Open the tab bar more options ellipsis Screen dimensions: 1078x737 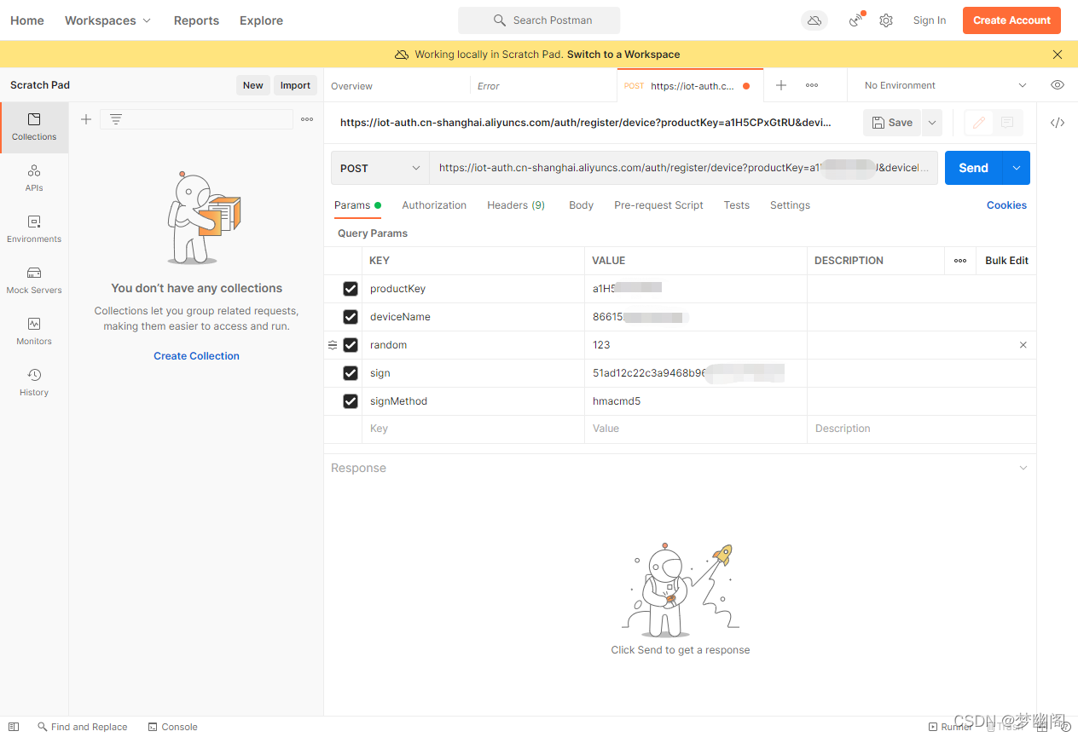812,85
